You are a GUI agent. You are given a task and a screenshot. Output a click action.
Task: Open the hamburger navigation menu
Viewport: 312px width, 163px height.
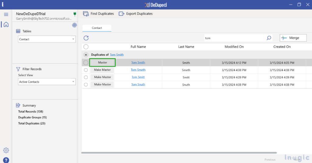pos(6,14)
